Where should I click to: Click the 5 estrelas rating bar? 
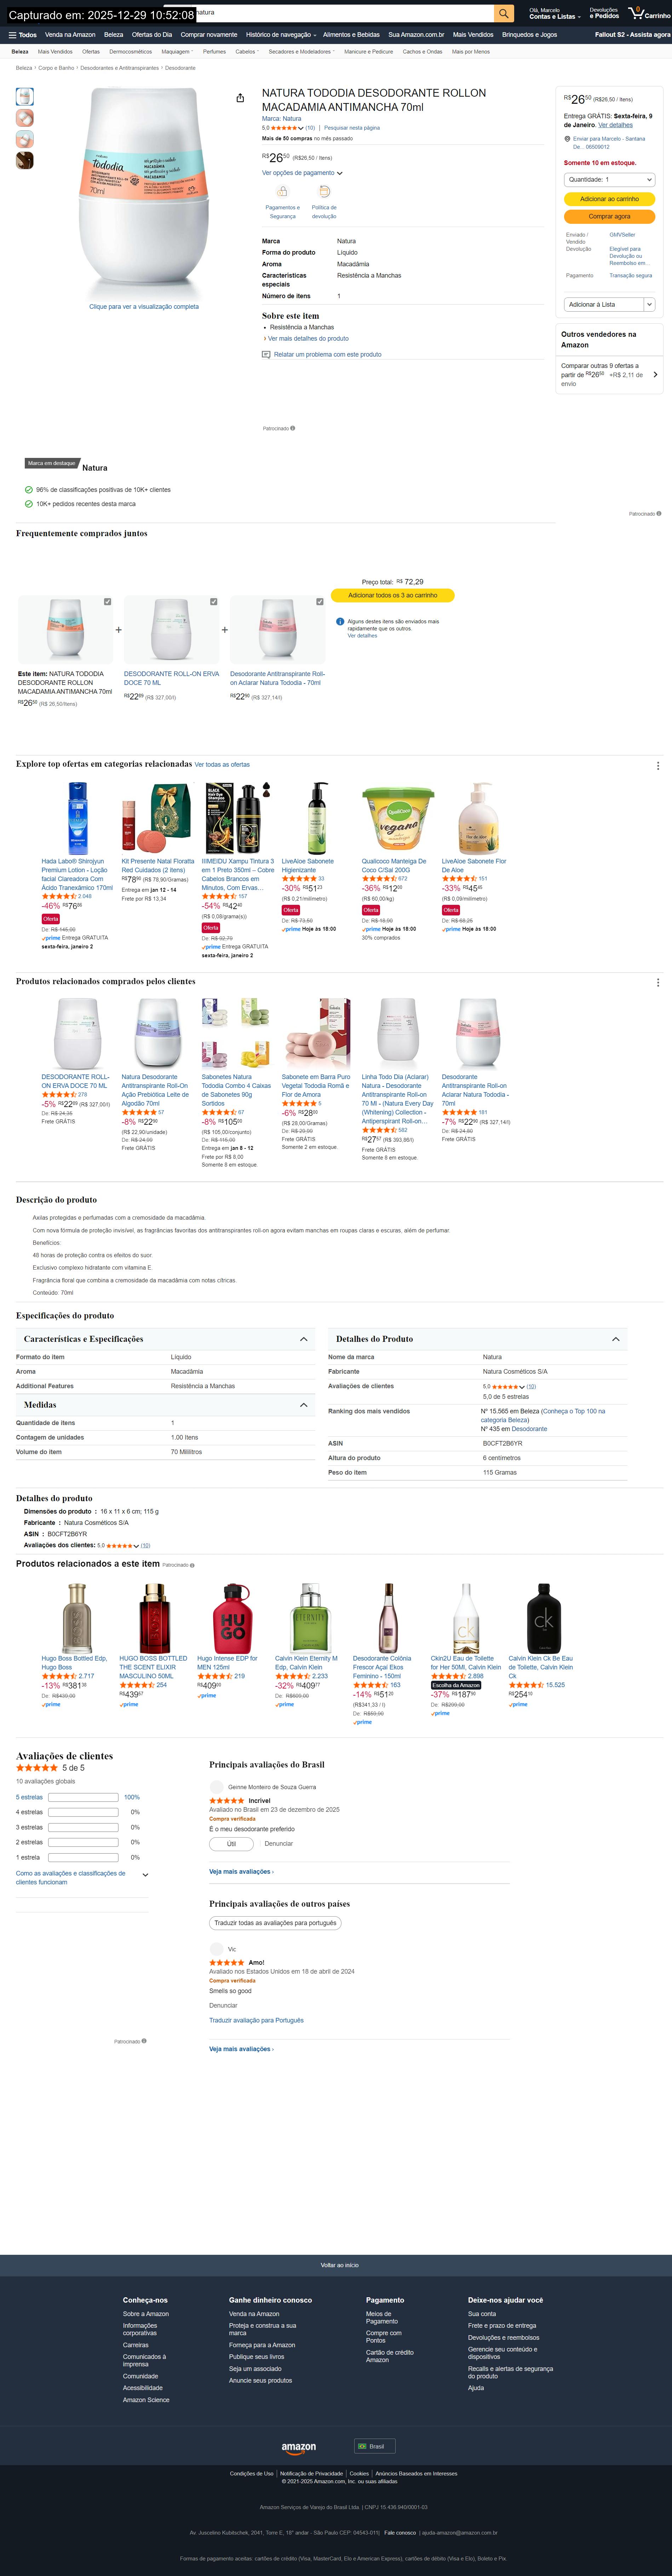[83, 1797]
